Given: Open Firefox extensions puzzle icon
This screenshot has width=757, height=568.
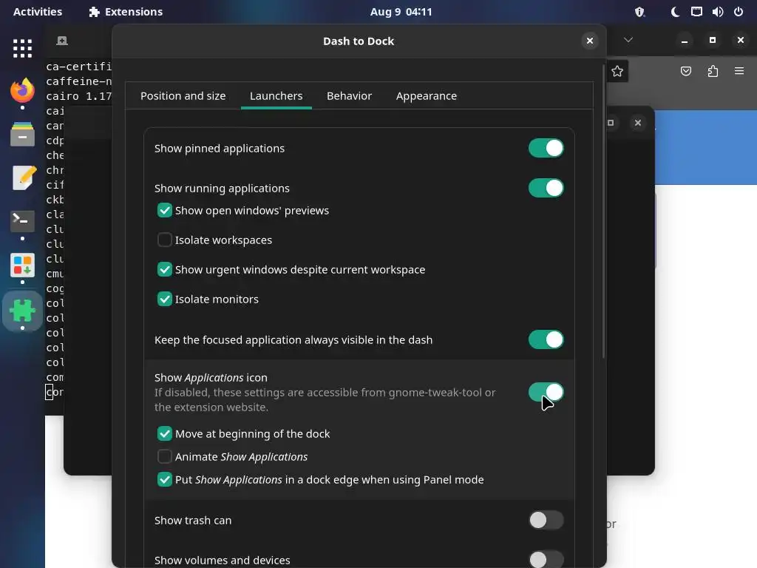Looking at the screenshot, I should [x=713, y=72].
